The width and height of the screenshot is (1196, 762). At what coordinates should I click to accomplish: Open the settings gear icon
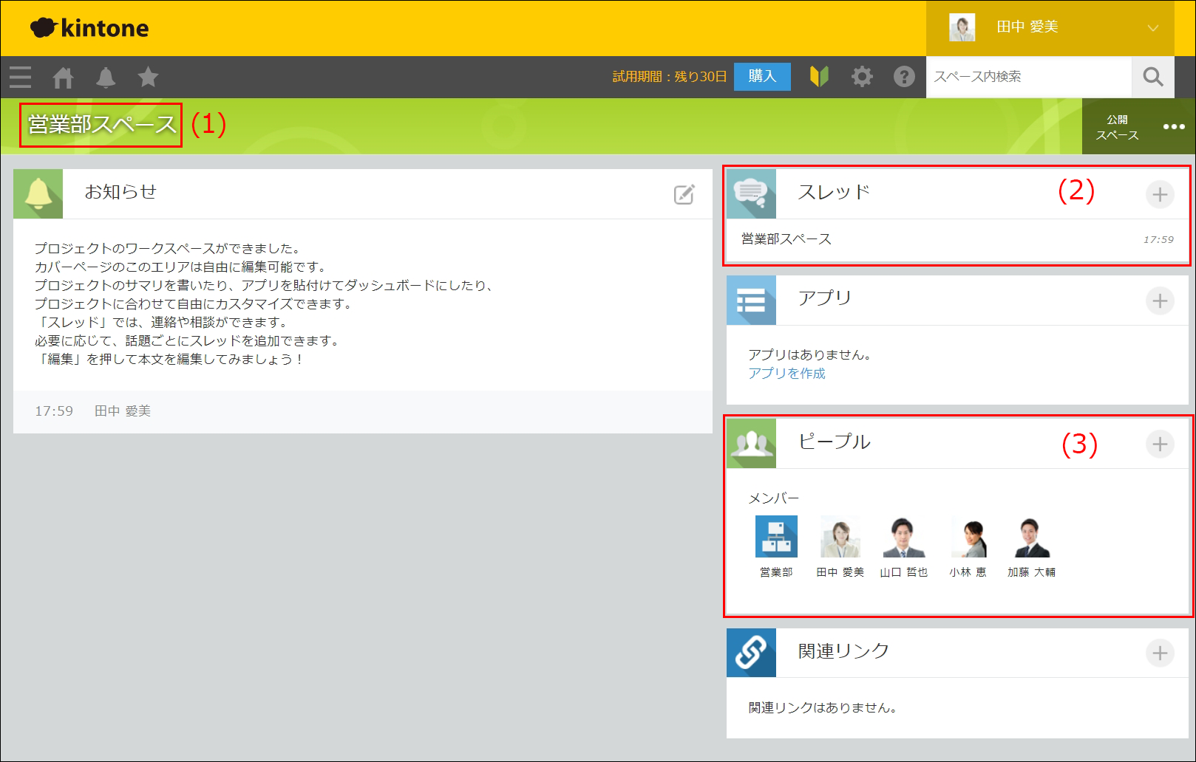tap(862, 77)
